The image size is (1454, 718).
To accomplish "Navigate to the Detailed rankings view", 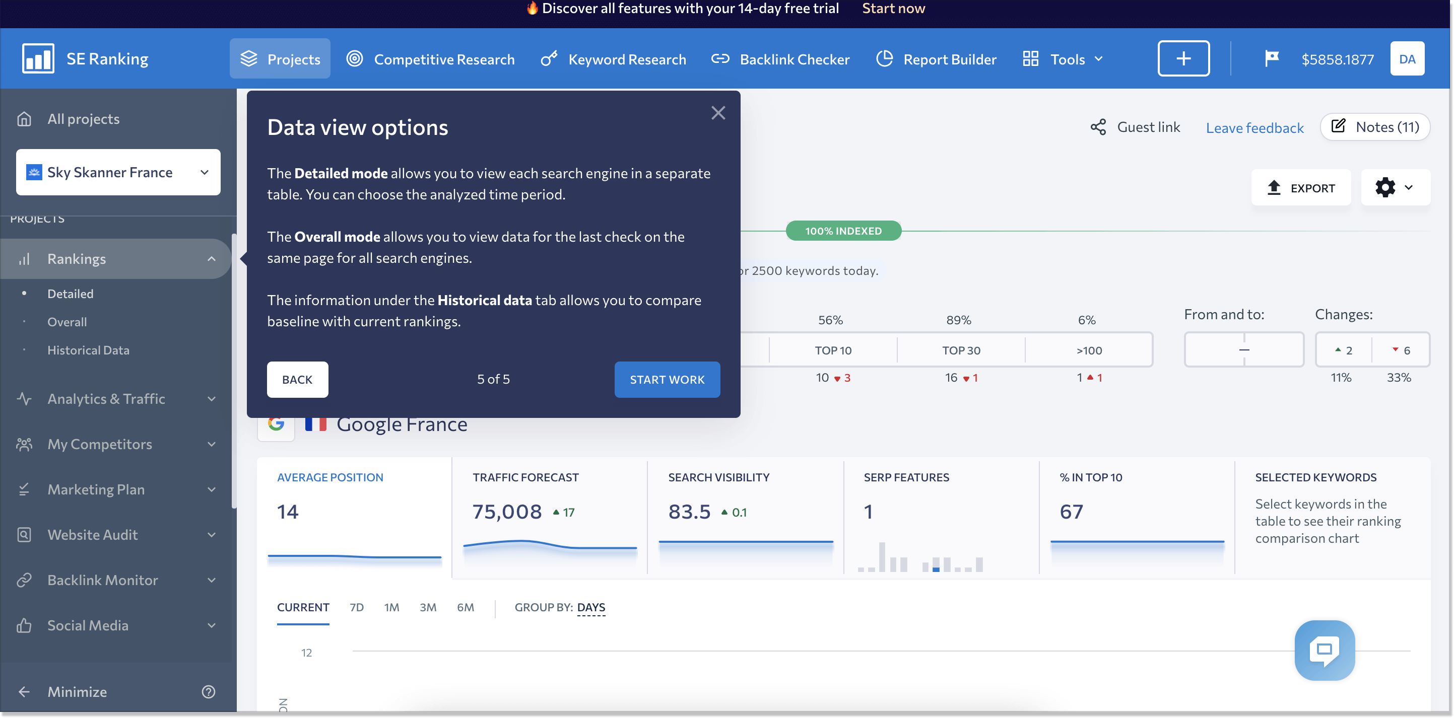I will 71,293.
